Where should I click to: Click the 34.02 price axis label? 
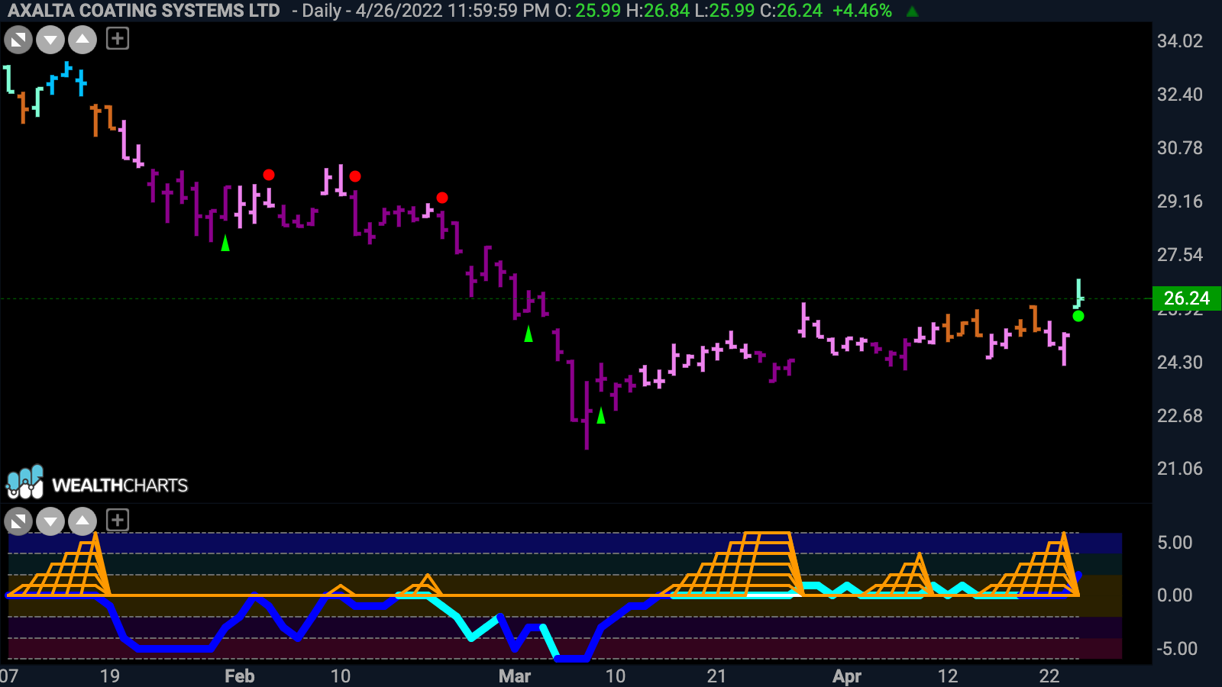tap(1179, 41)
